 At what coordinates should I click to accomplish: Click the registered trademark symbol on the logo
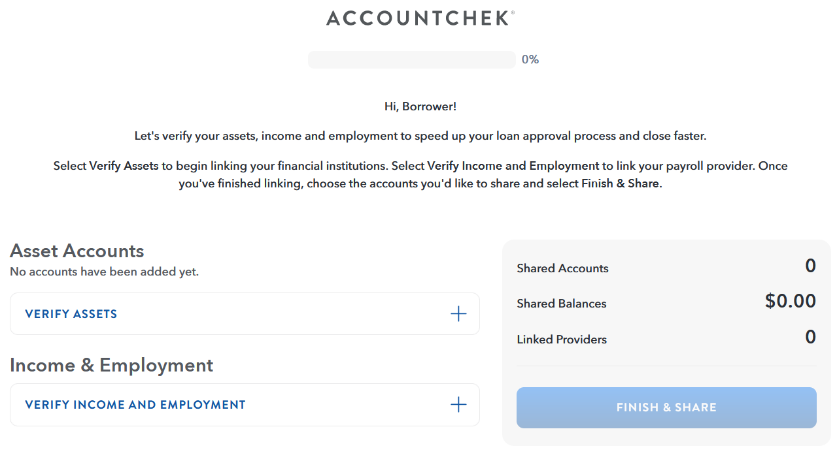tap(514, 12)
